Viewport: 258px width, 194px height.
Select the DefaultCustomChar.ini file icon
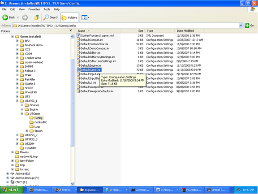78,44
